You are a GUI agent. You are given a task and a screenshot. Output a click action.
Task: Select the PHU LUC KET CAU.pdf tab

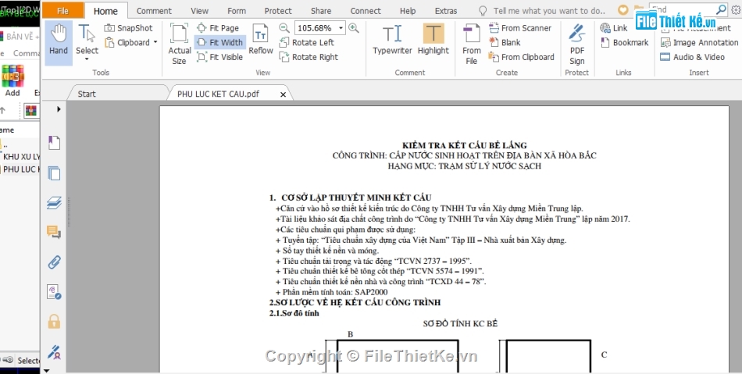pos(218,94)
